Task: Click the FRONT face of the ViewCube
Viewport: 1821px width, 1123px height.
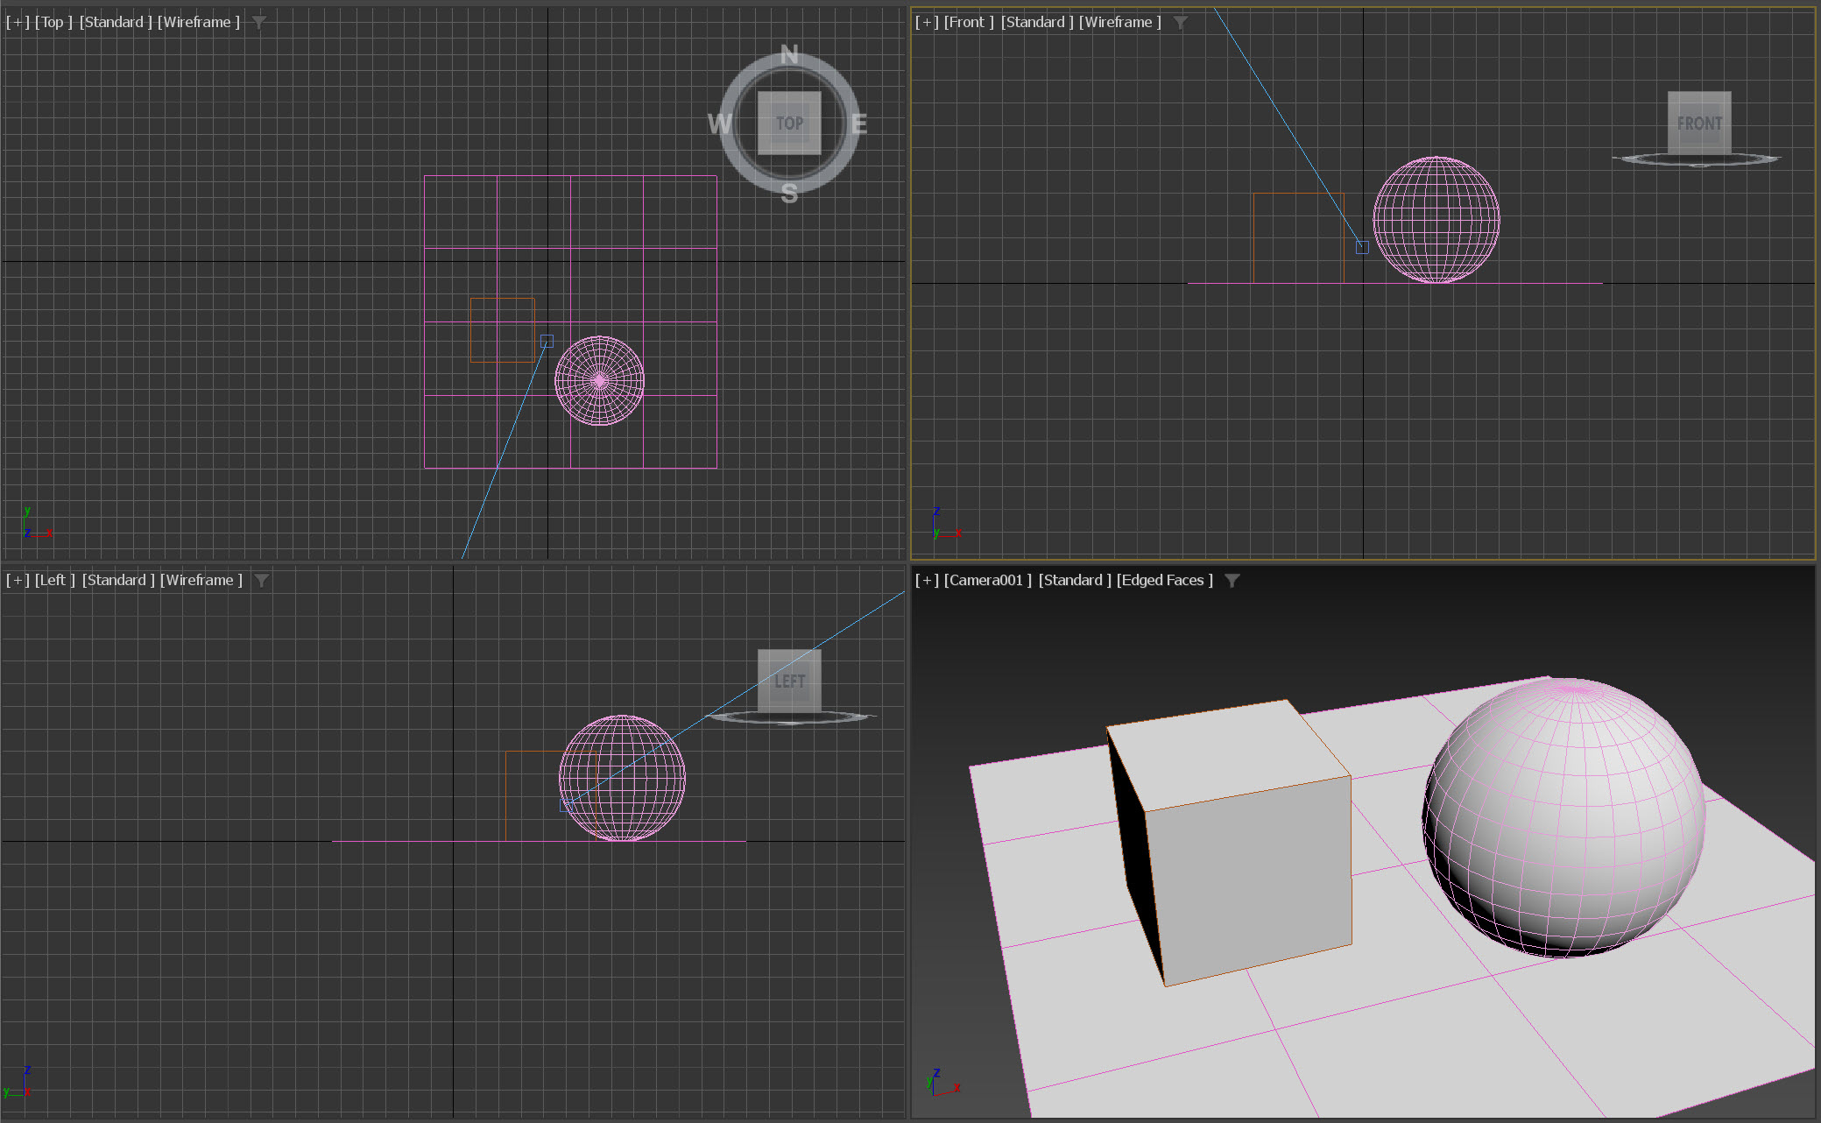Action: 1699,124
